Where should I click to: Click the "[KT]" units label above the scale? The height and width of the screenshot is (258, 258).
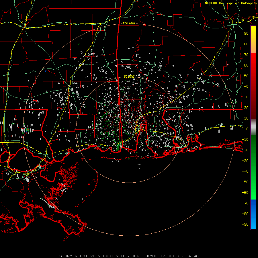coord(245,20)
